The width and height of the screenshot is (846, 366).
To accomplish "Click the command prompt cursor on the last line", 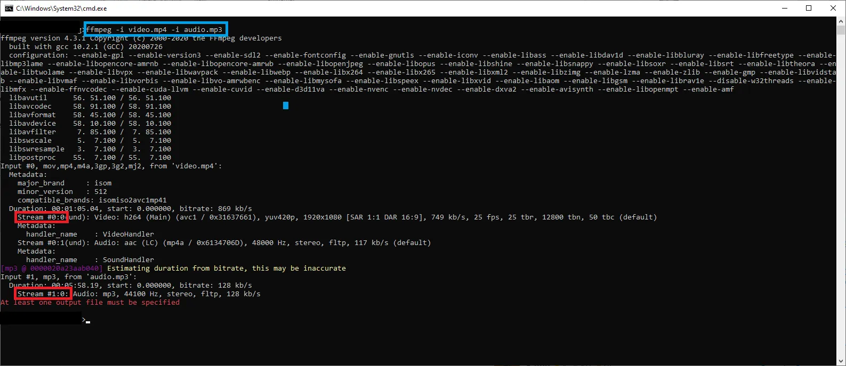I will coord(88,322).
